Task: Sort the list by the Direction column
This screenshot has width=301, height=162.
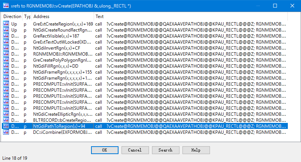Action: click(x=12, y=17)
